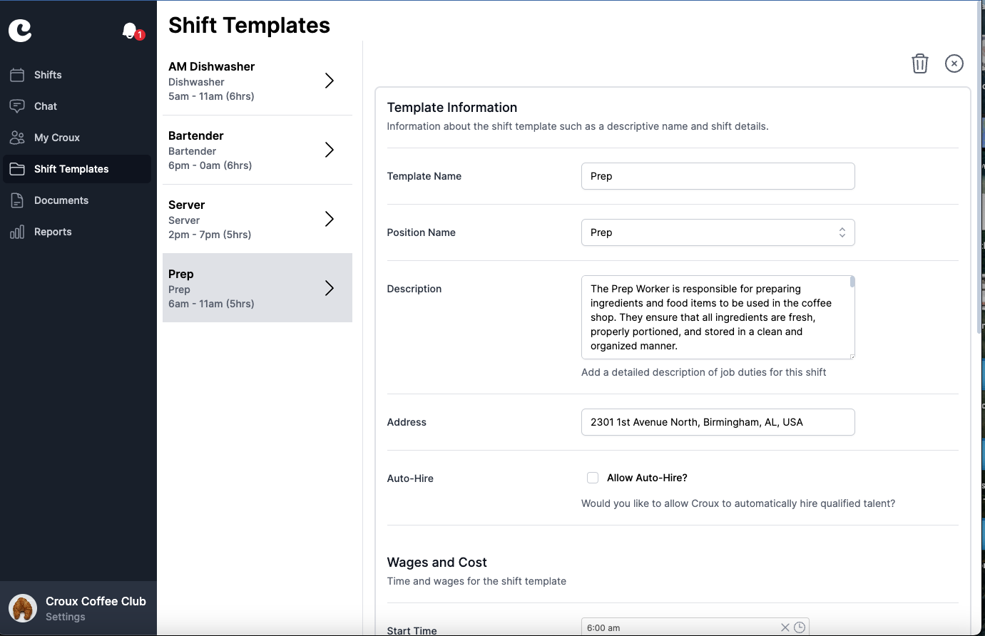Close the Prep template editor panel
Screen dimensions: 985x636
[954, 63]
